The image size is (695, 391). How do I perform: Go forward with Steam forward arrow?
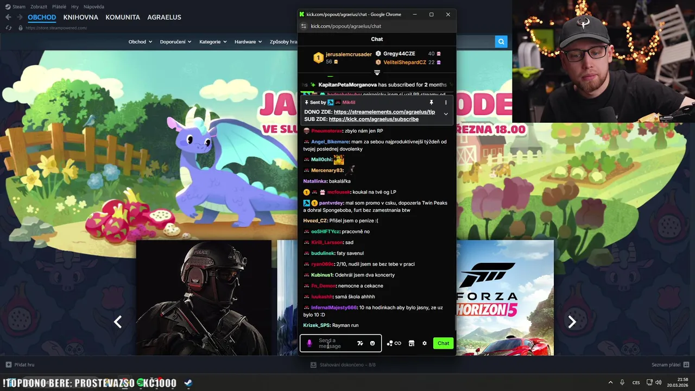(x=20, y=17)
